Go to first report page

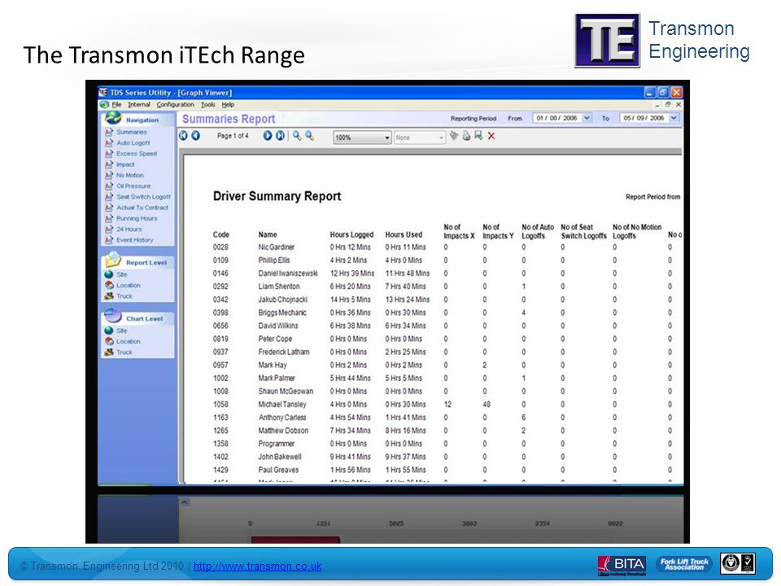[x=183, y=136]
